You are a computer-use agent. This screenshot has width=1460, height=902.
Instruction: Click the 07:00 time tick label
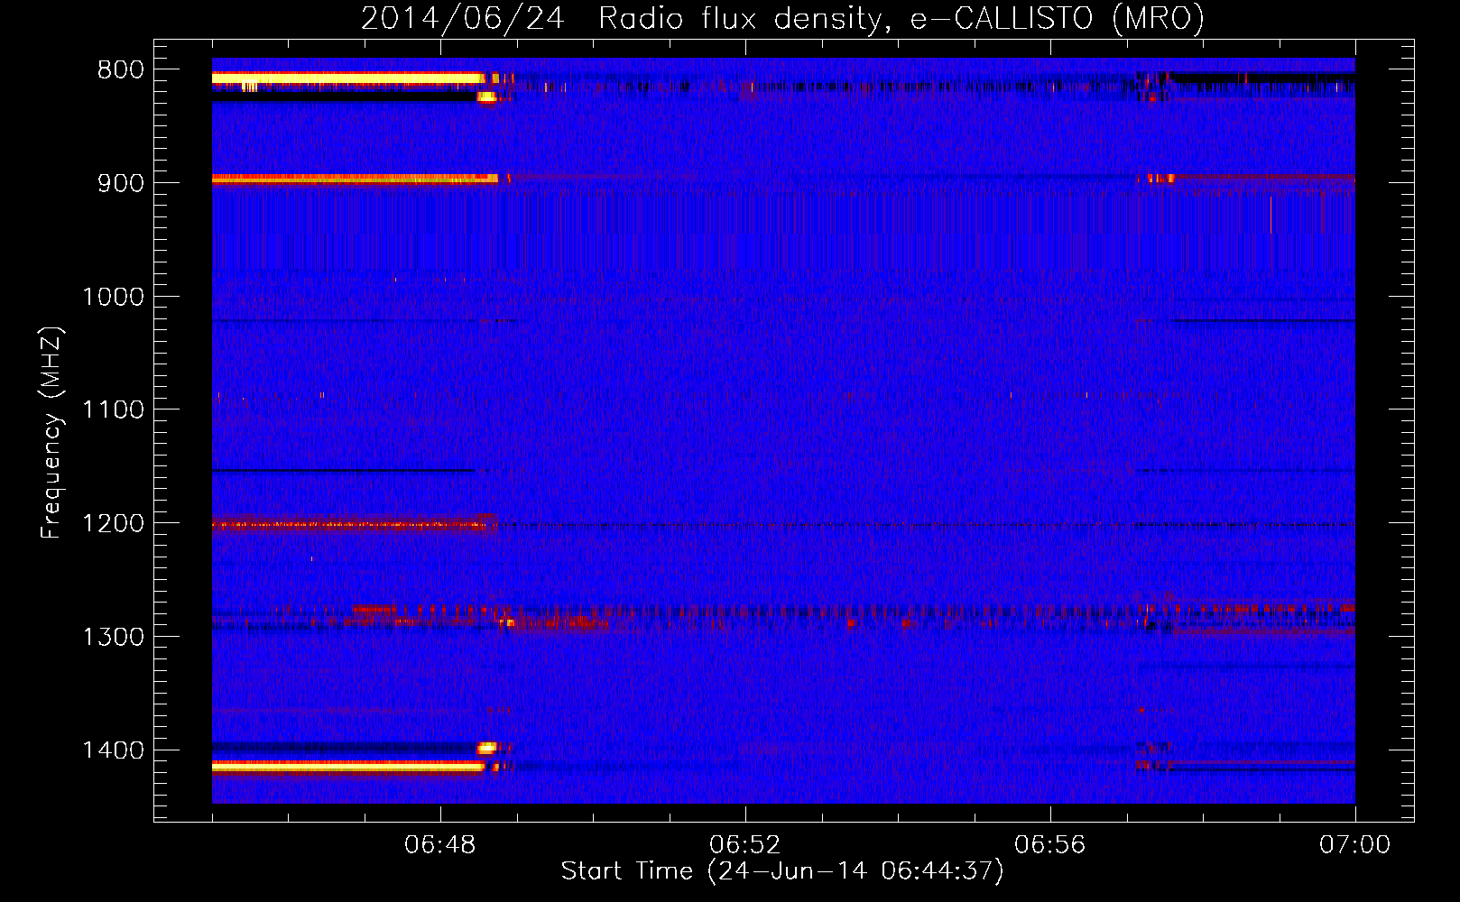coord(1354,845)
